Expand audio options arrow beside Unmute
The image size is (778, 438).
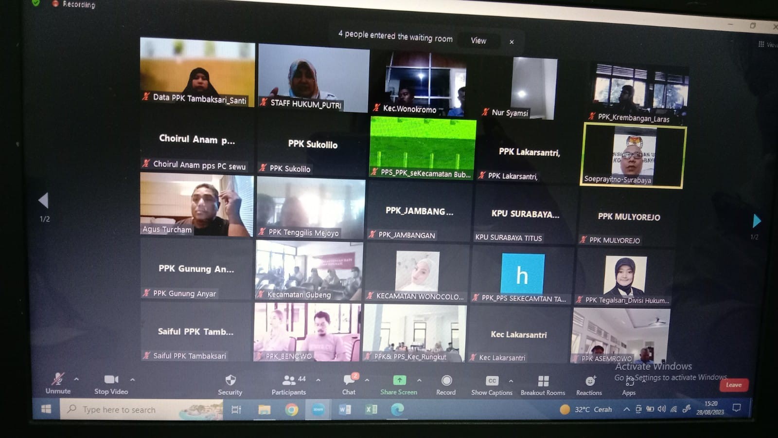tap(76, 379)
